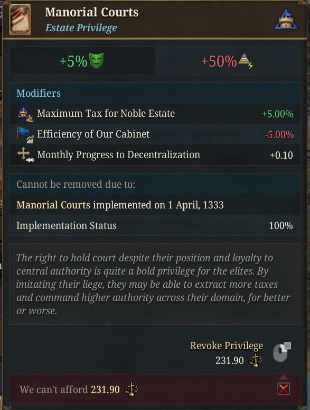Click the Manorial Courts highlighted link

[x=53, y=205]
